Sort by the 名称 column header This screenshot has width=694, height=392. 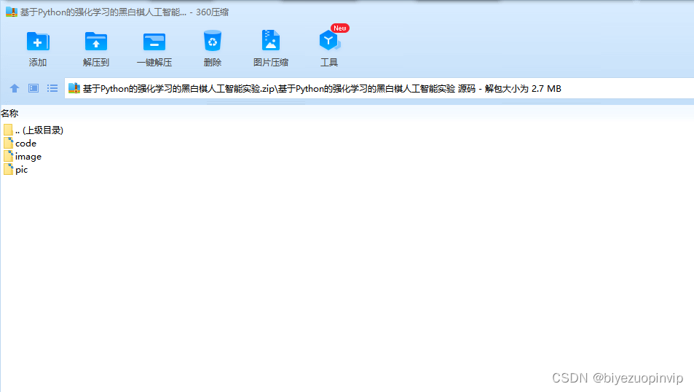click(9, 114)
